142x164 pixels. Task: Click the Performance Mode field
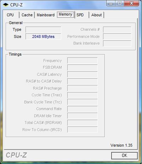click(x=117, y=36)
